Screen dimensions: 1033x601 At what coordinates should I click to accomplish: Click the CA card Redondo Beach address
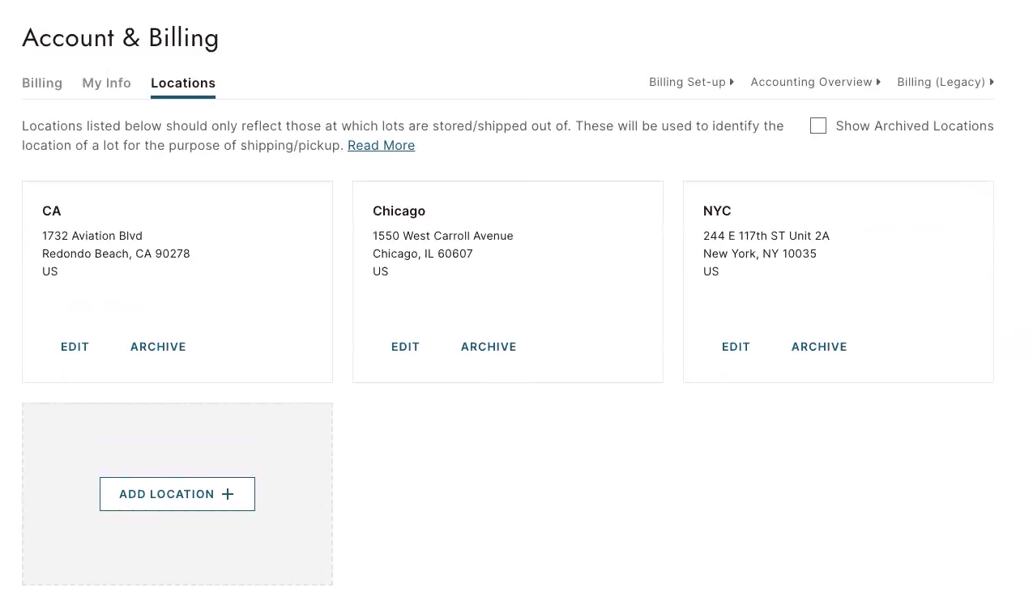[116, 254]
